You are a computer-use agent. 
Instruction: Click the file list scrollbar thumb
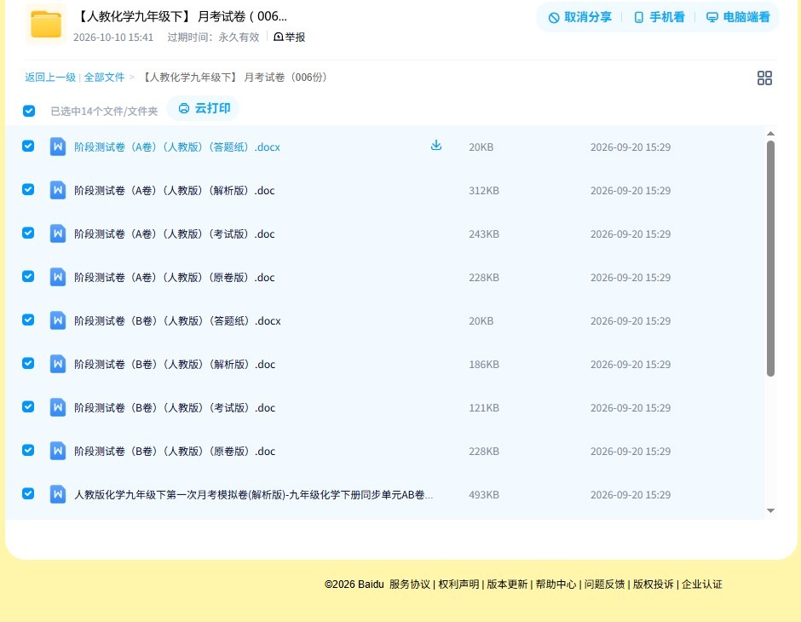771,258
